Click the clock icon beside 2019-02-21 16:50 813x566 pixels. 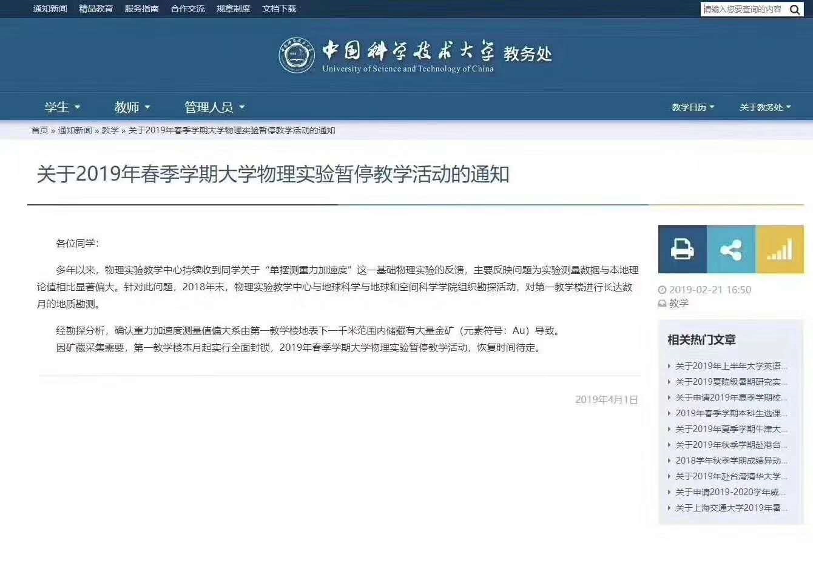coord(664,289)
